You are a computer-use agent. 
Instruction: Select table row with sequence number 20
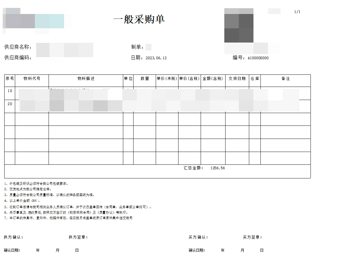point(10,104)
